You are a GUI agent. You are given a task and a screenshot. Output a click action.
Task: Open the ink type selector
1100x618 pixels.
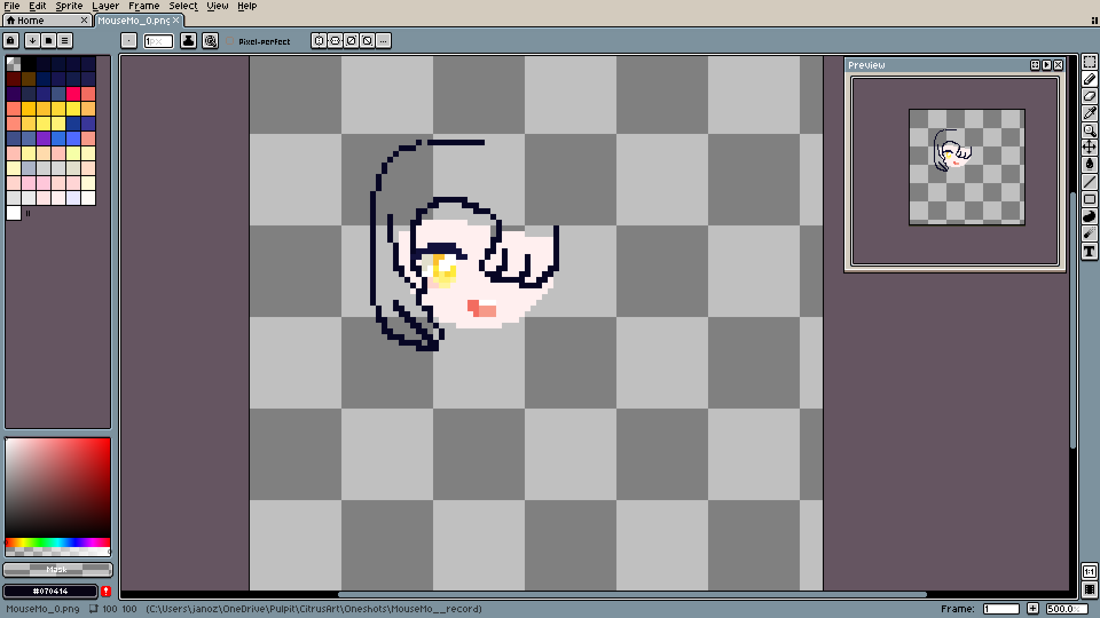[x=188, y=41]
